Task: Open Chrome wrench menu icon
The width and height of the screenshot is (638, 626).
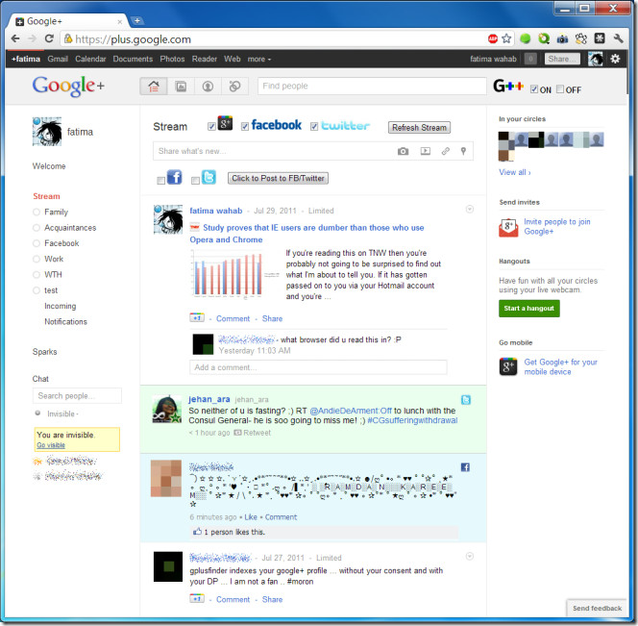Action: [x=619, y=38]
